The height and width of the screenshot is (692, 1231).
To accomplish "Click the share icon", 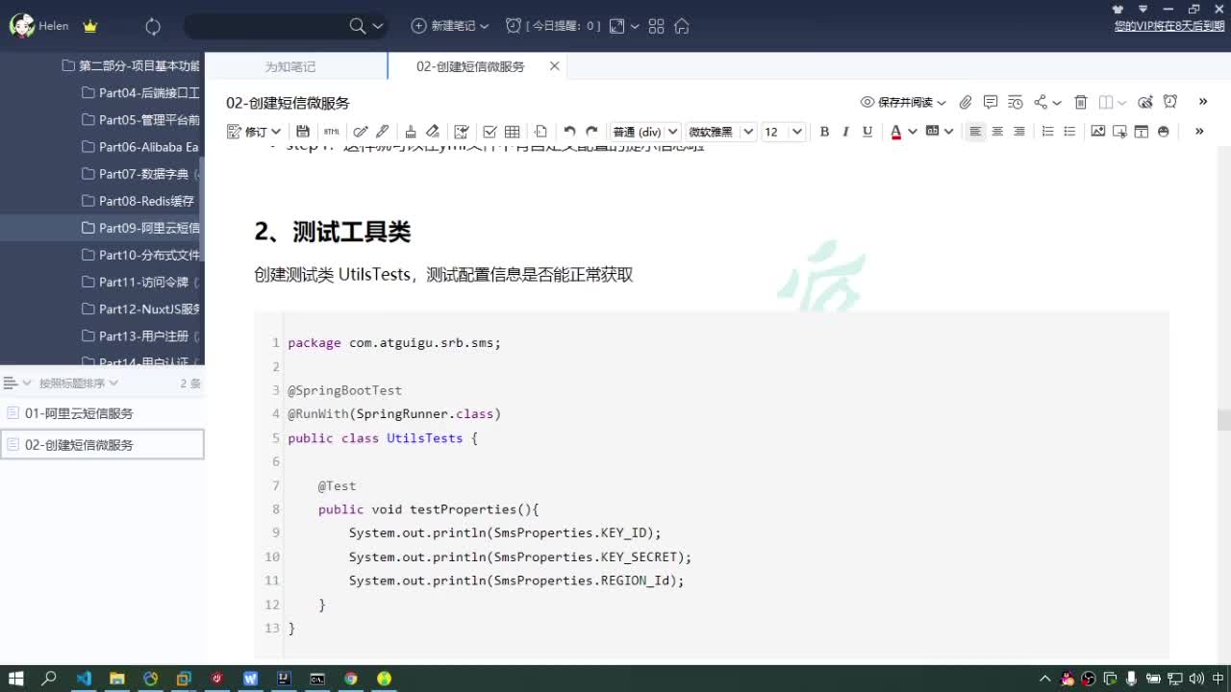I will coord(1041,102).
